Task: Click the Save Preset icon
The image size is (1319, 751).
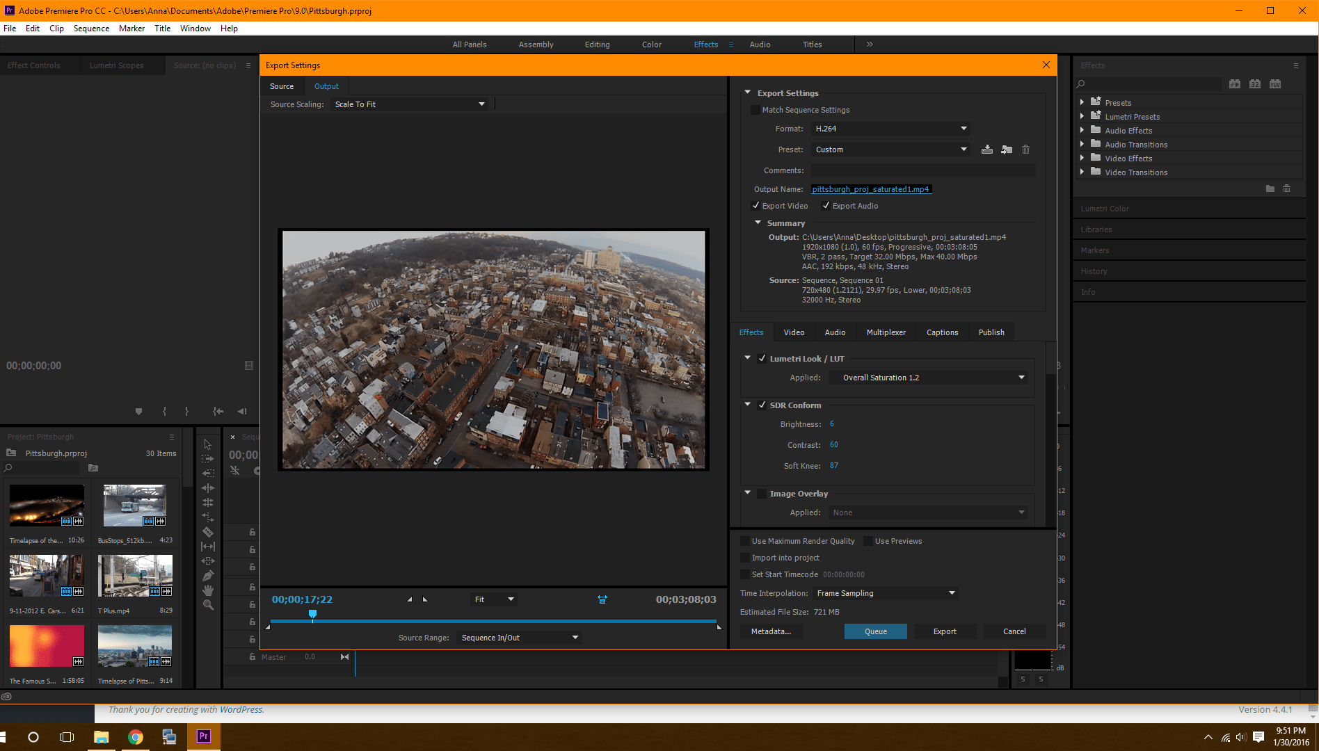Action: 986,150
